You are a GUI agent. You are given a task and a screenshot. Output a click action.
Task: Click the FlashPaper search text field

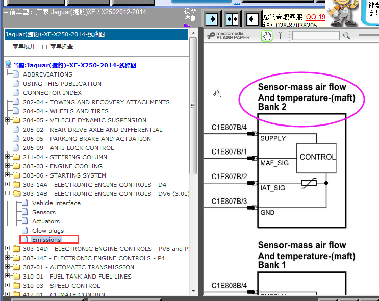pyautogui.click(x=315, y=36)
